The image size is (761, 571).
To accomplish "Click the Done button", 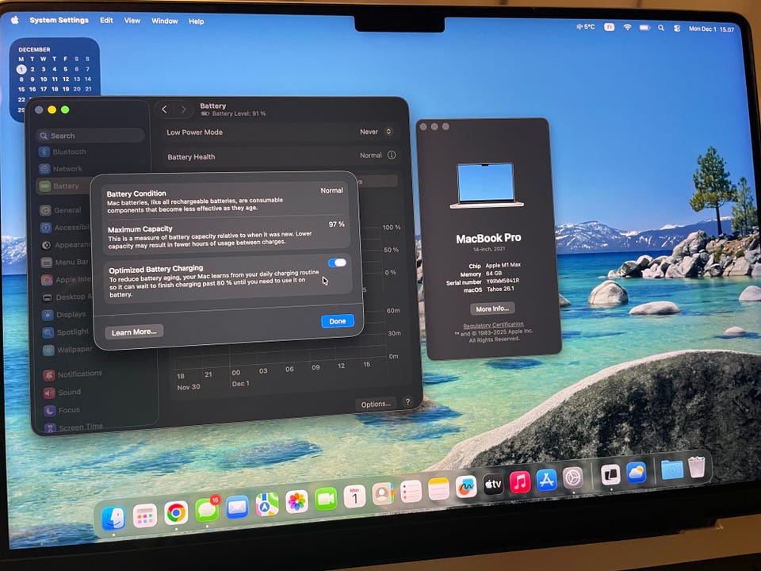I will click(338, 321).
